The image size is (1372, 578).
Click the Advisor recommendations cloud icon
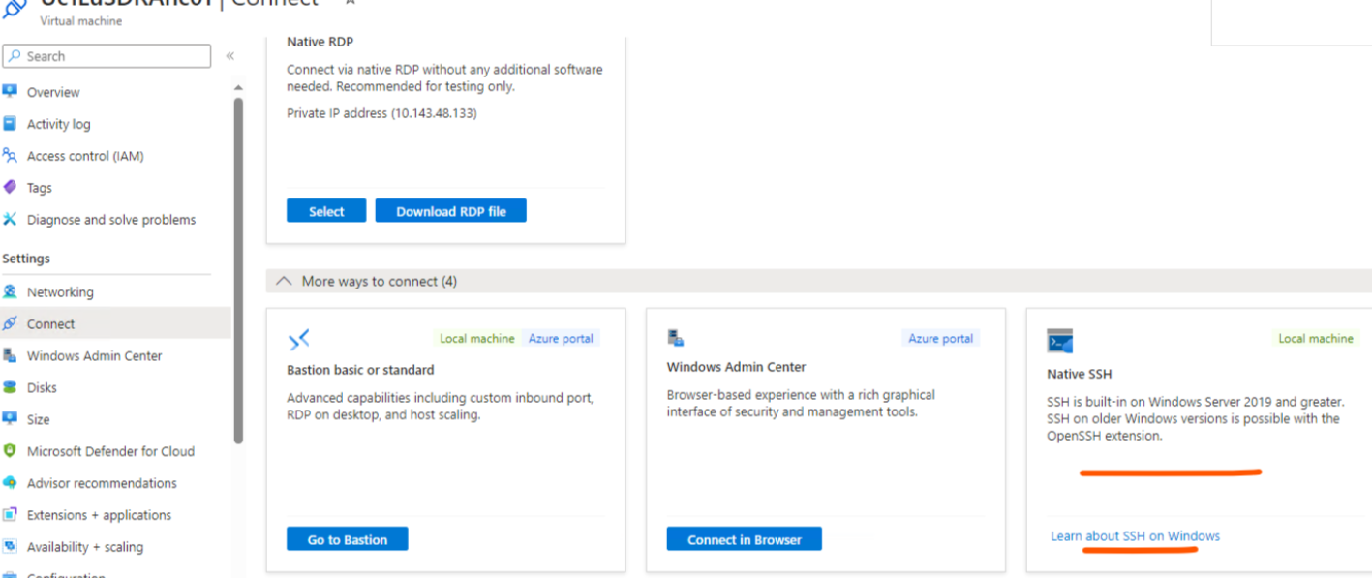(x=10, y=482)
